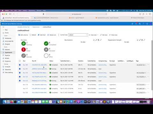153x114 pixels.
Task: Uncheck the second selected run row checkbox
Action: point(20,69)
